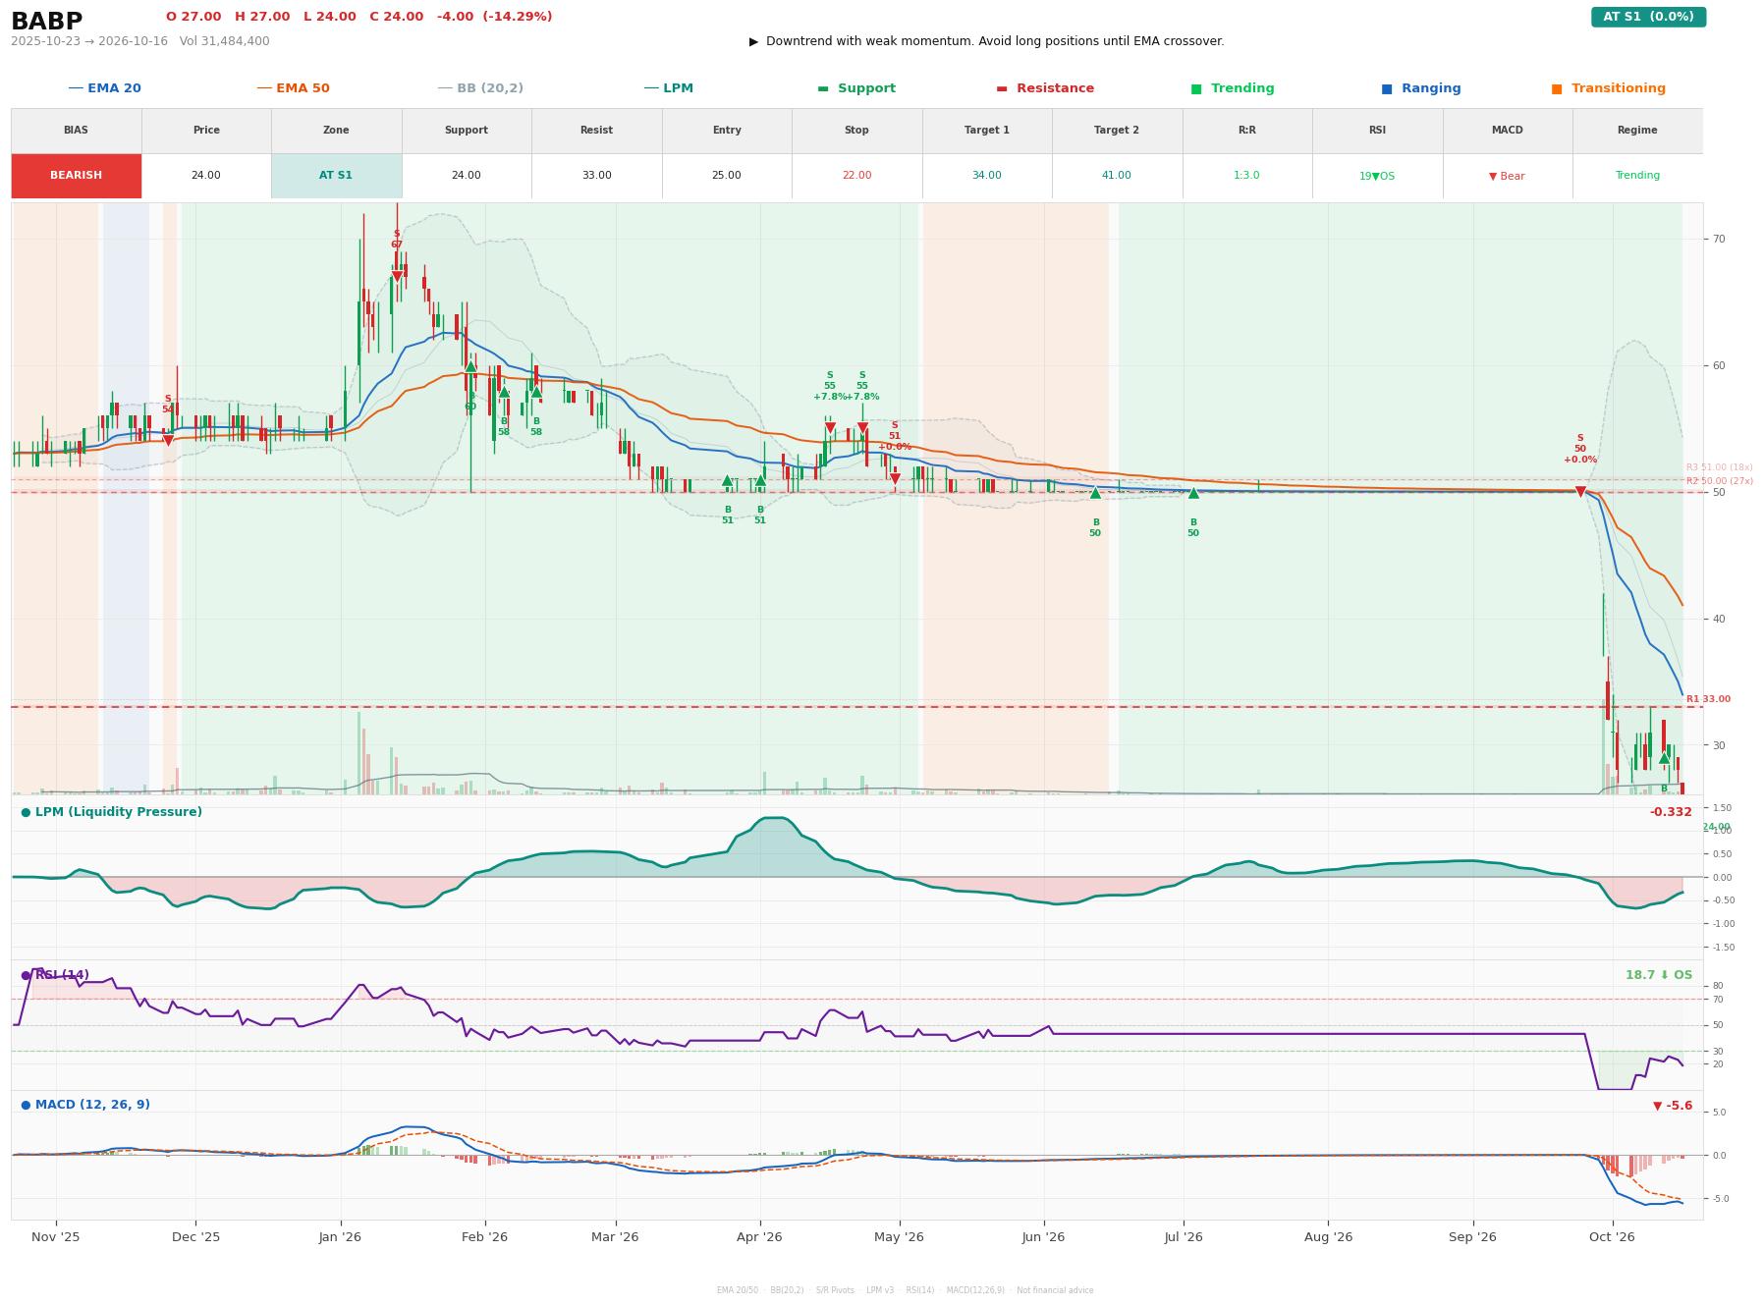The image size is (1764, 1306).
Task: Click the S 50 +0.0% sell marker
Action: tap(1580, 492)
